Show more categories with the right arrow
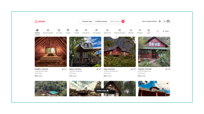 coord(158,31)
